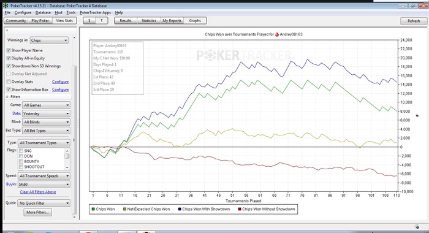The height and width of the screenshot is (233, 429).
Task: Open the Blind All Blinds dropdown
Action: tap(46, 122)
